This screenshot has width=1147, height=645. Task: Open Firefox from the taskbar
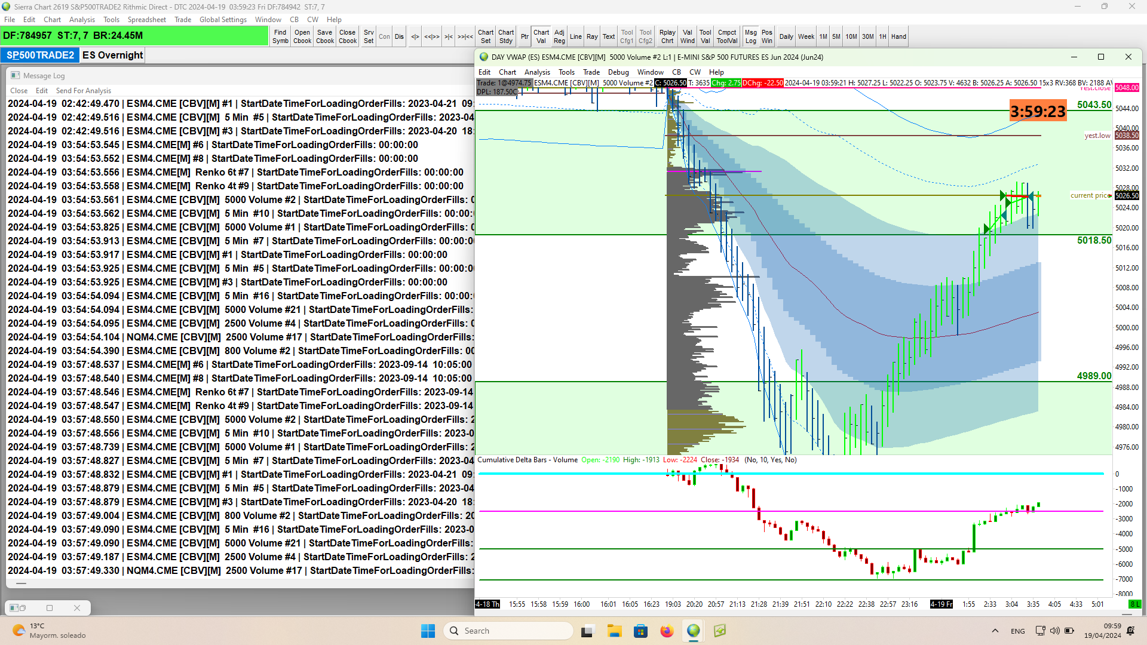[667, 631]
